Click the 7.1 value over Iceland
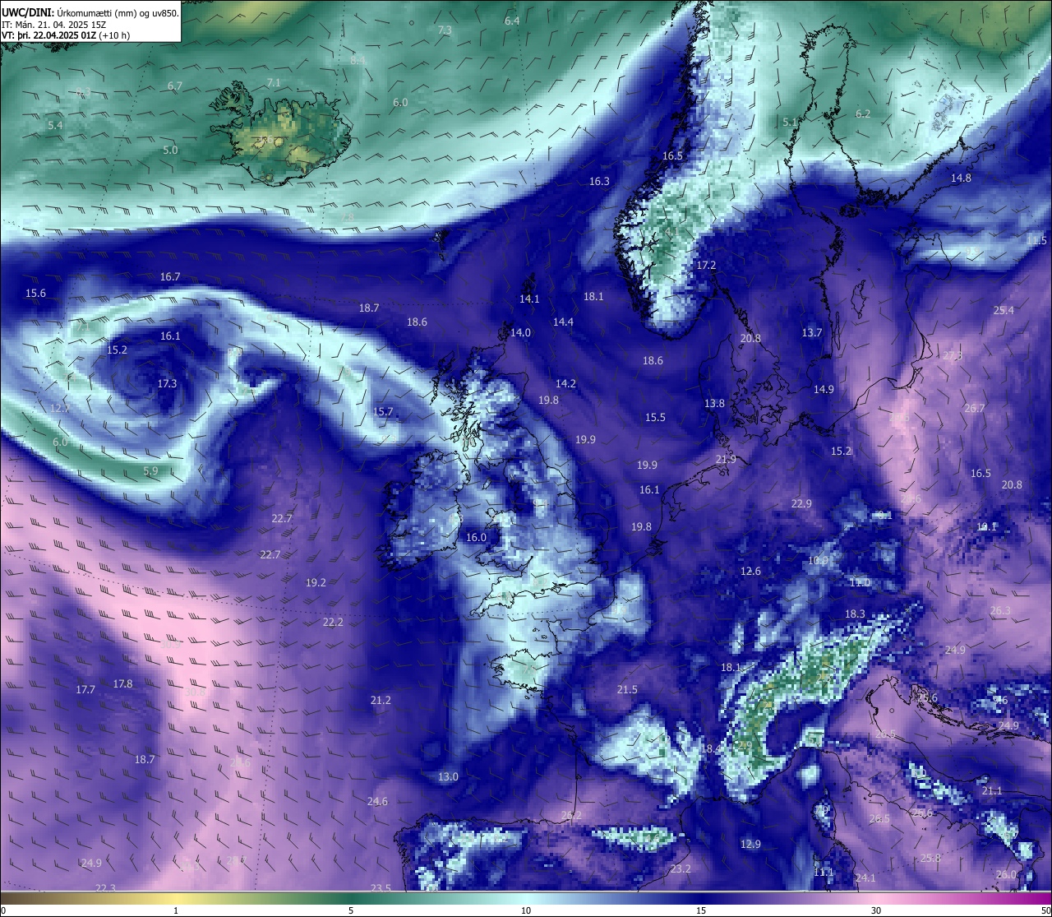 (x=274, y=82)
